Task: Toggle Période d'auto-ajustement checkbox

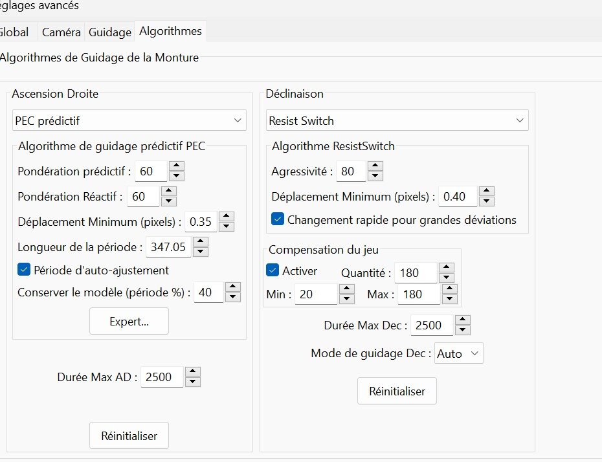Action: (x=24, y=270)
